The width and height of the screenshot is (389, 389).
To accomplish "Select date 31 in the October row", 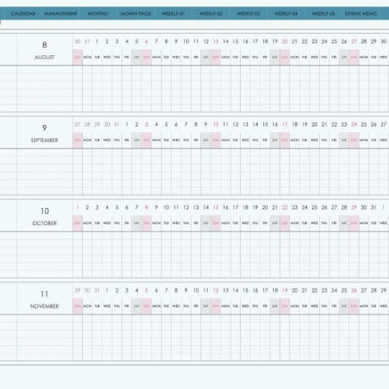I will tap(374, 207).
